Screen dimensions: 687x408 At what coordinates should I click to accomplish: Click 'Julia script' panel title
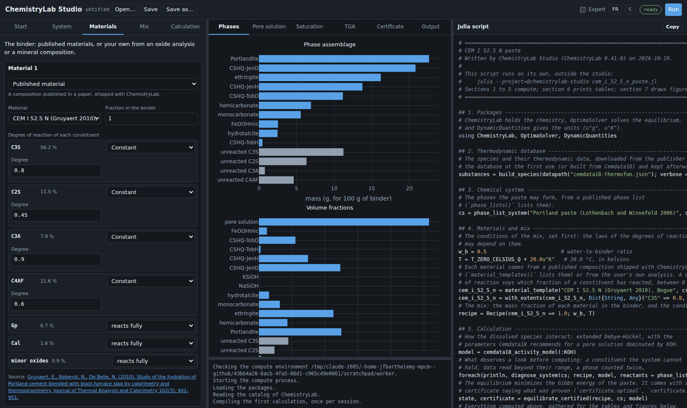coord(473,27)
